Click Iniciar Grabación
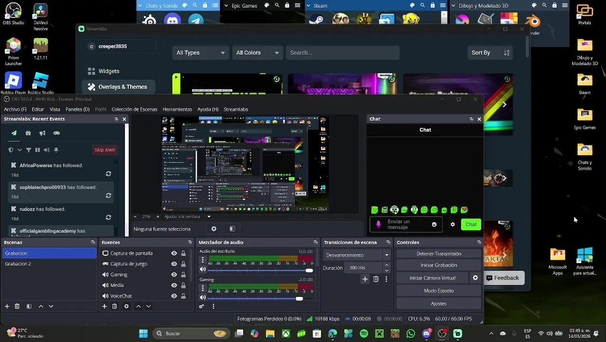This screenshot has width=606, height=342. 439,265
